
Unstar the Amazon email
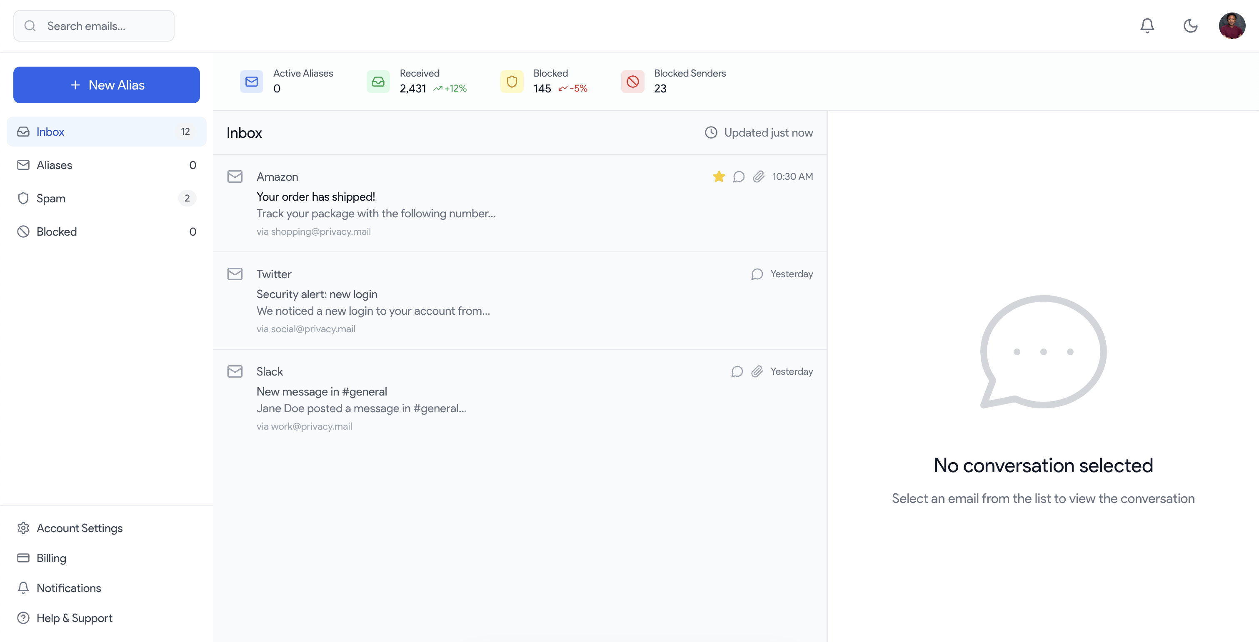719,177
